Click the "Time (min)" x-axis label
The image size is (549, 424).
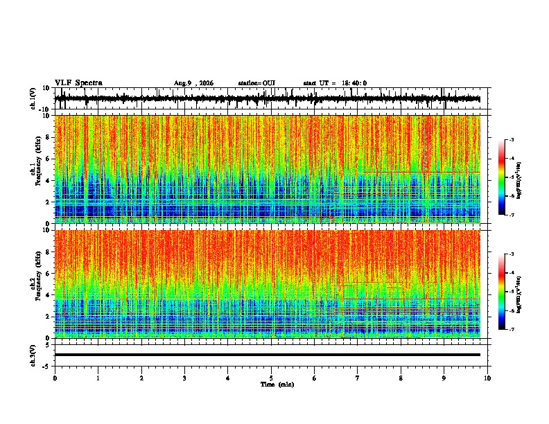click(277, 385)
